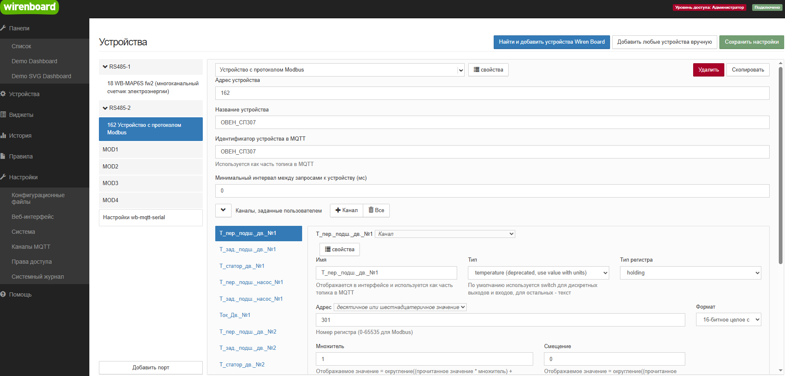Click the device settings vertical scrollbar
Image resolution: width=785 pixels, height=376 pixels.
coord(780,166)
